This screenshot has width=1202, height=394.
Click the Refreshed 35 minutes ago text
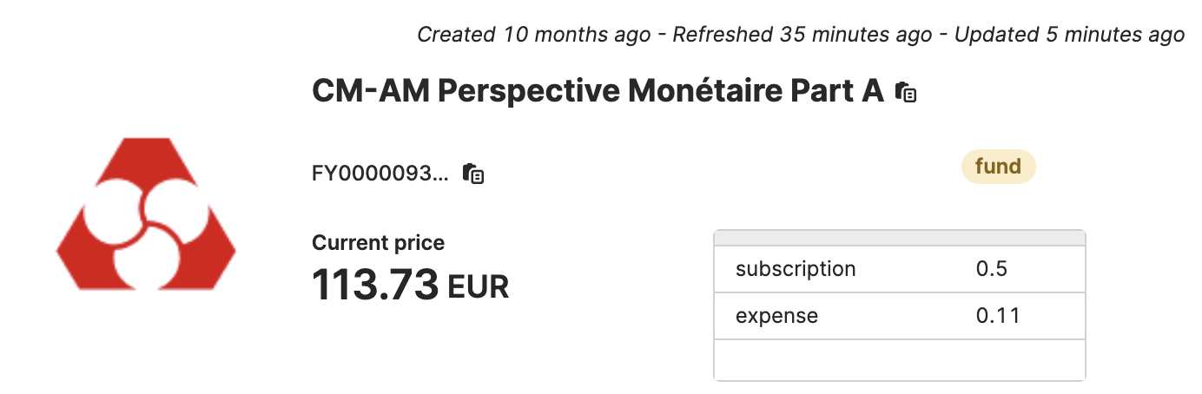pos(802,35)
